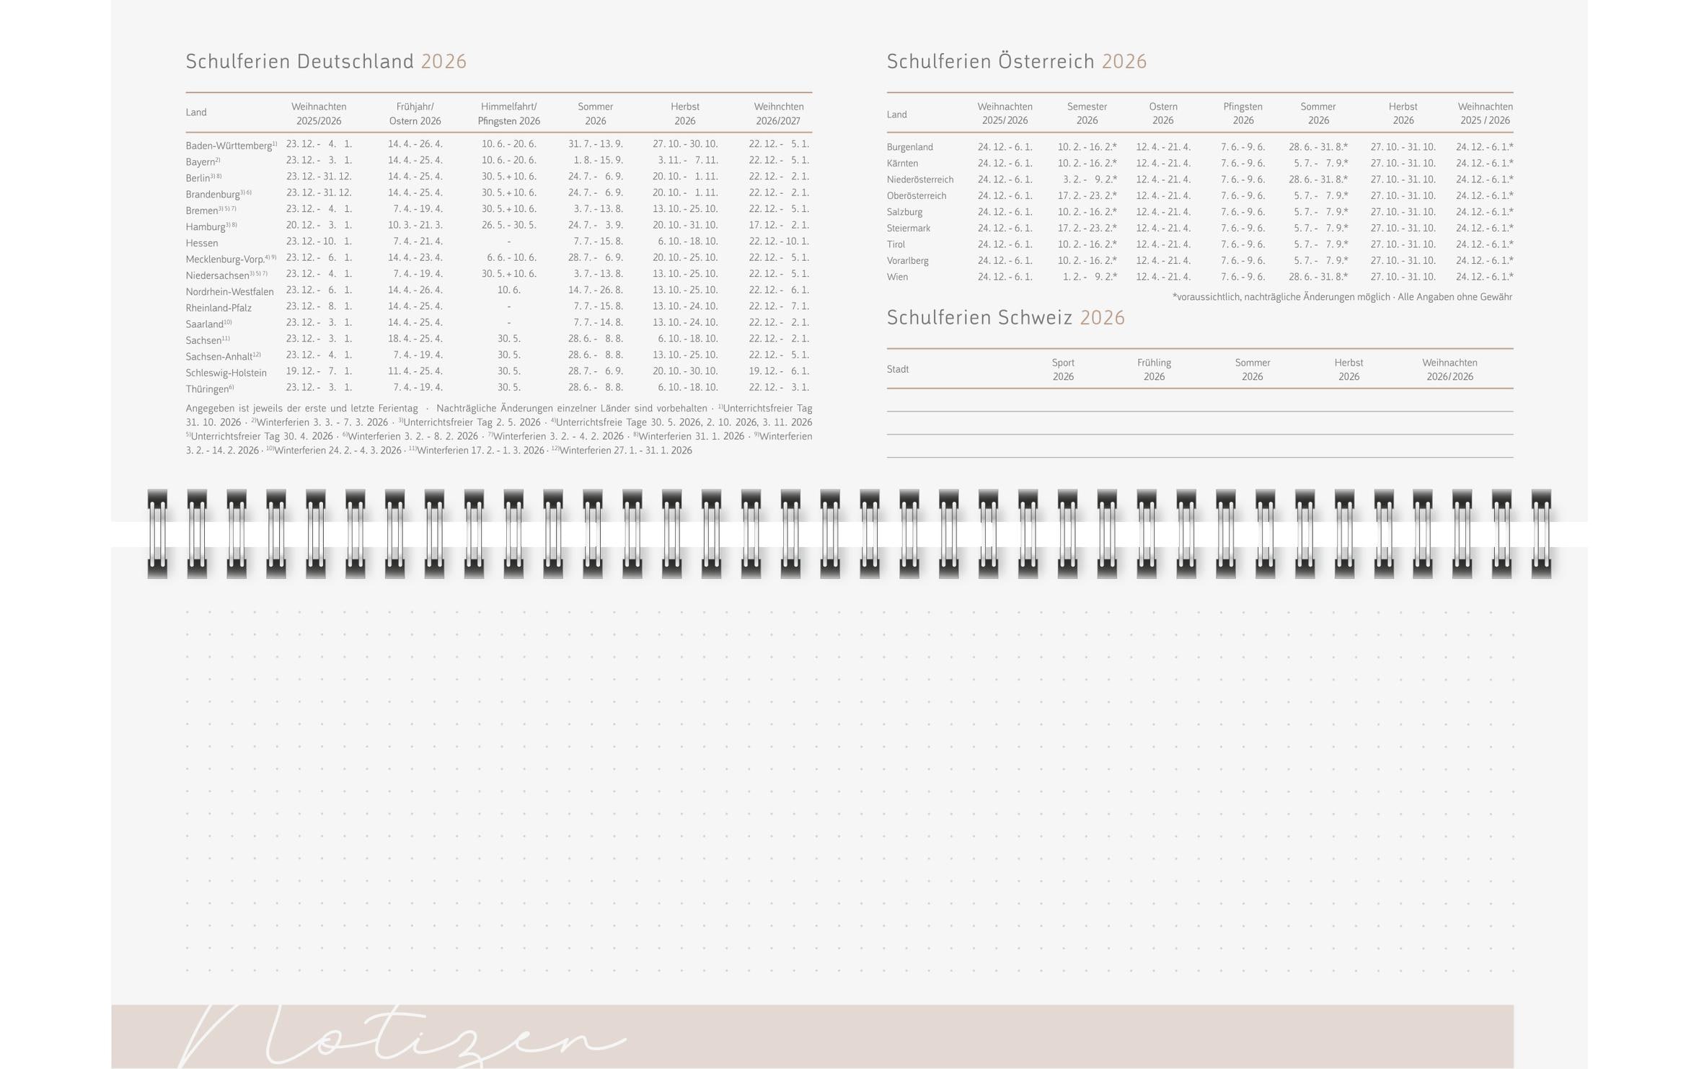Viewport: 1699px width, 1069px height.
Task: Click the Burgenland row label
Action: 909,147
